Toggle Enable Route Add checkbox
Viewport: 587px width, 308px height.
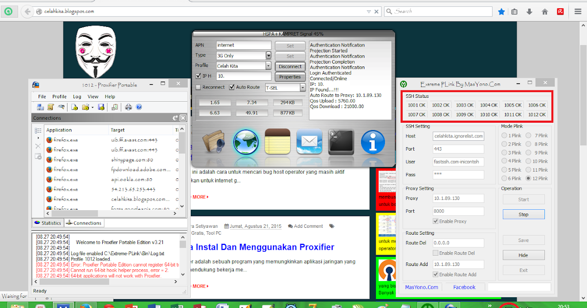coord(436,274)
